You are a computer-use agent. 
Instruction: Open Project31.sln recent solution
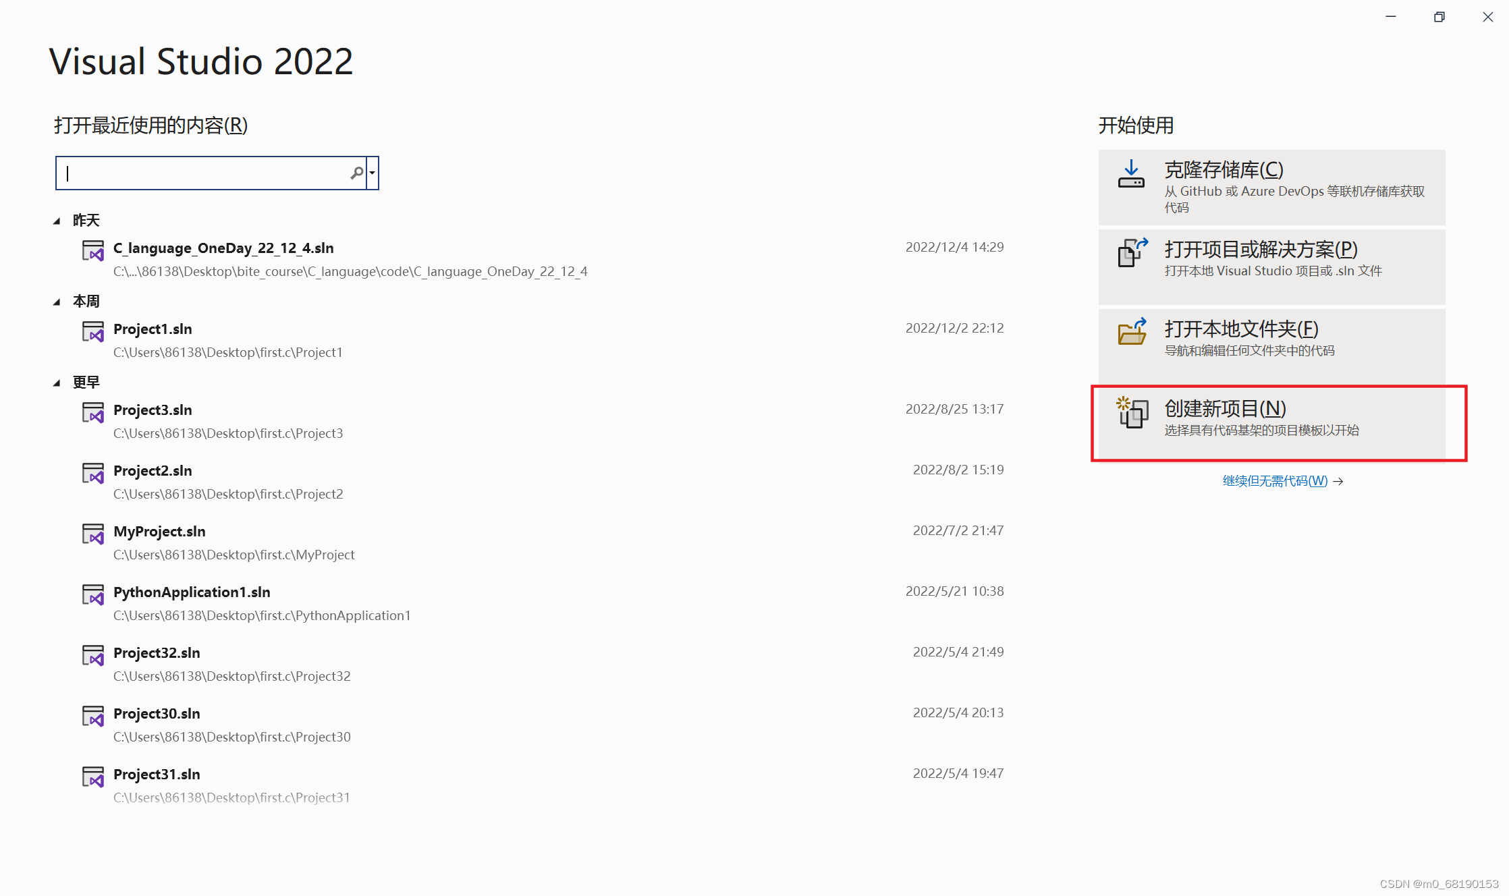click(x=540, y=785)
